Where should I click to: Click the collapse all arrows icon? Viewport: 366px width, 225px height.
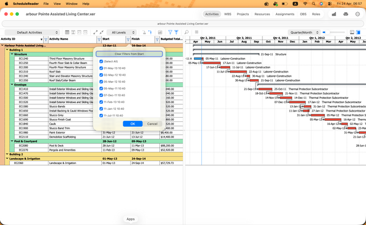pyautogui.click(x=101, y=32)
